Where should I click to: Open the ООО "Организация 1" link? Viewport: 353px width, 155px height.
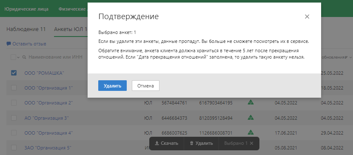tap(48, 88)
